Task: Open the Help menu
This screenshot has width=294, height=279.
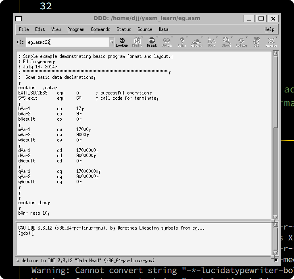Action: pyautogui.click(x=269, y=29)
